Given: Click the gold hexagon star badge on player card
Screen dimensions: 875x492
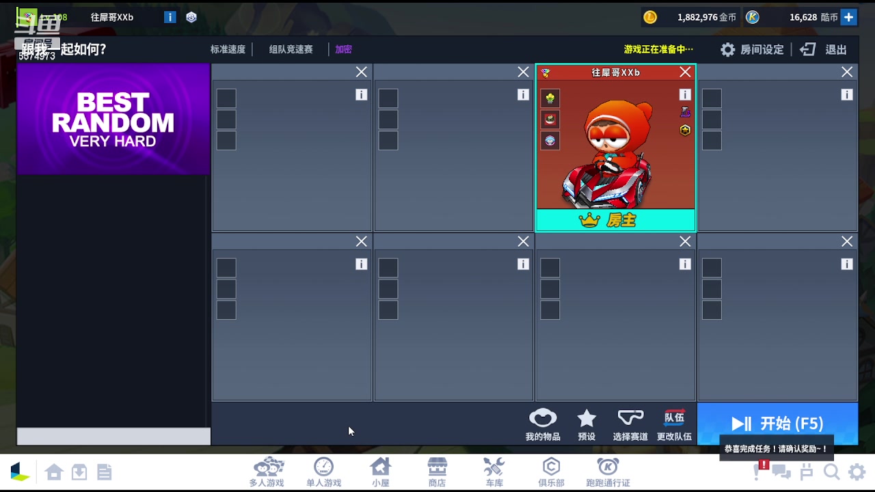Looking at the screenshot, I should click(685, 130).
